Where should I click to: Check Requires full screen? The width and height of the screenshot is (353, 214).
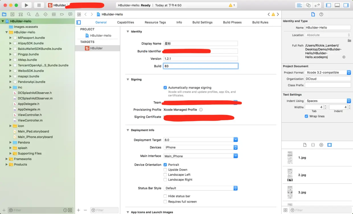click(x=165, y=201)
